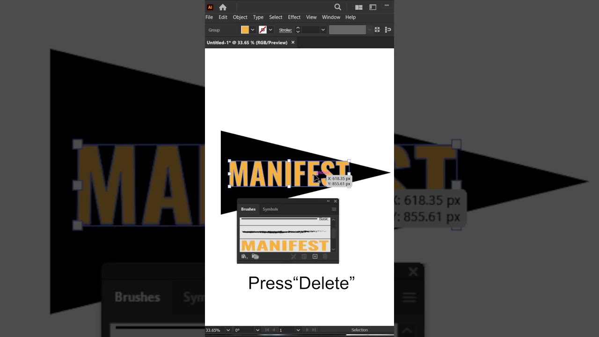Click the Stroke label link
The width and height of the screenshot is (599, 337).
285,30
